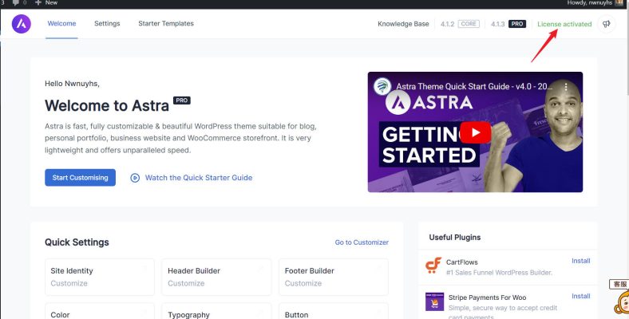Click the Astra Getting Started video thumbnail

[x=476, y=132]
